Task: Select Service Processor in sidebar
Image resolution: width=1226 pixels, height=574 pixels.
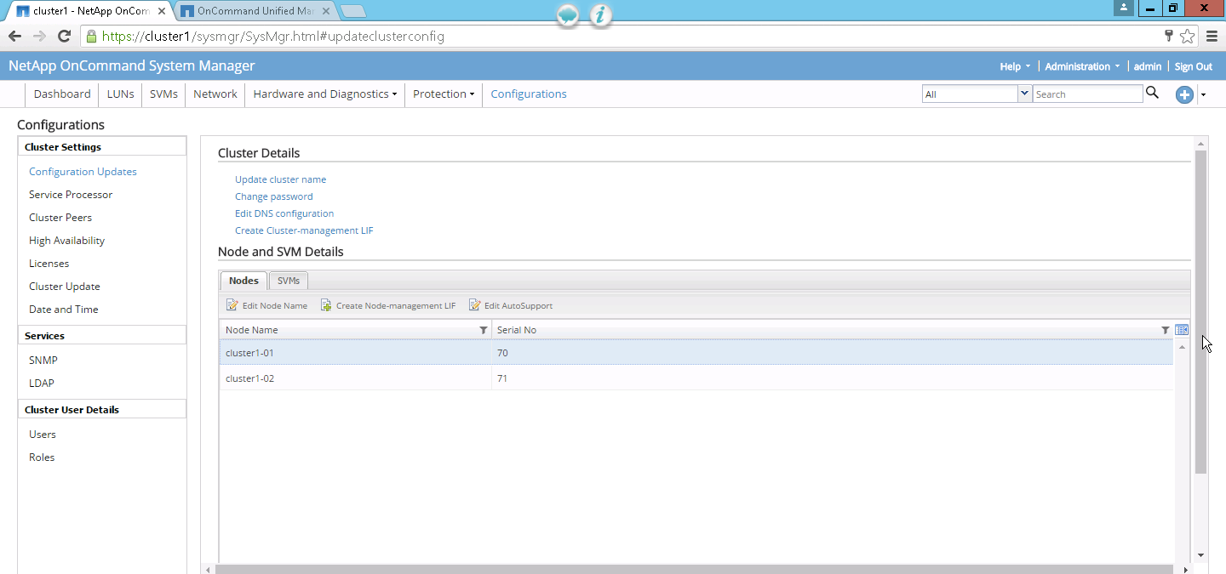Action: [71, 195]
